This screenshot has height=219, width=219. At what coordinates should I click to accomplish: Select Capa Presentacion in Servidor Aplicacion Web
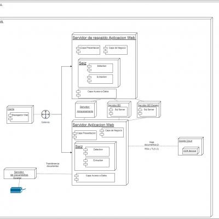click(x=85, y=135)
